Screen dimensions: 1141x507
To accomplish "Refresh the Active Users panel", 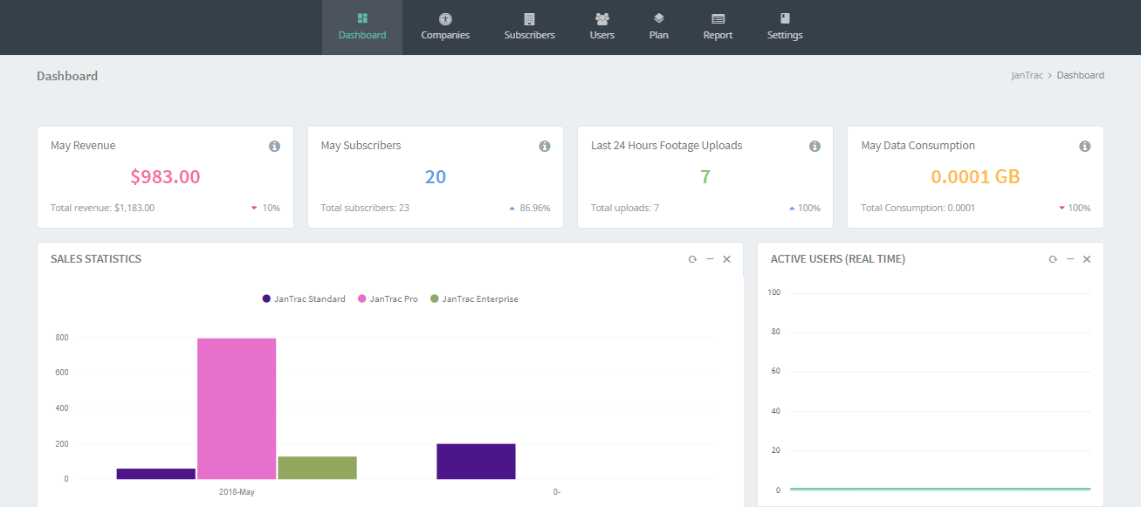I will pos(1053,259).
